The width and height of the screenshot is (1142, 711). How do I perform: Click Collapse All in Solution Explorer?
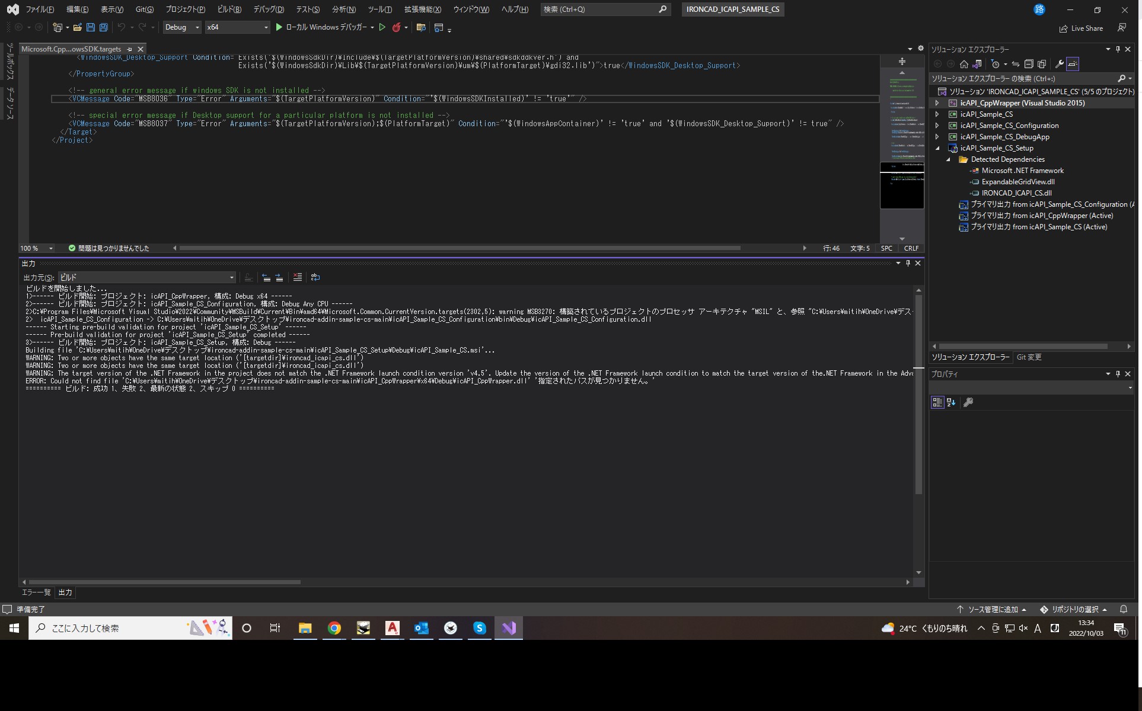pos(1029,64)
